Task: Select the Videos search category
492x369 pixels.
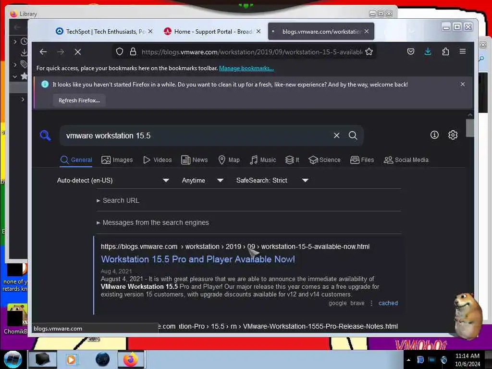Action: (157, 160)
